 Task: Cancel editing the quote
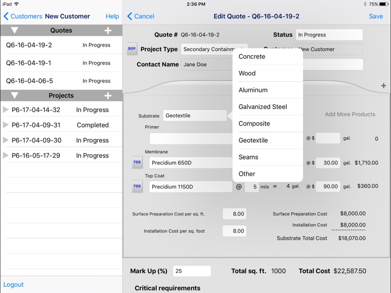point(141,16)
